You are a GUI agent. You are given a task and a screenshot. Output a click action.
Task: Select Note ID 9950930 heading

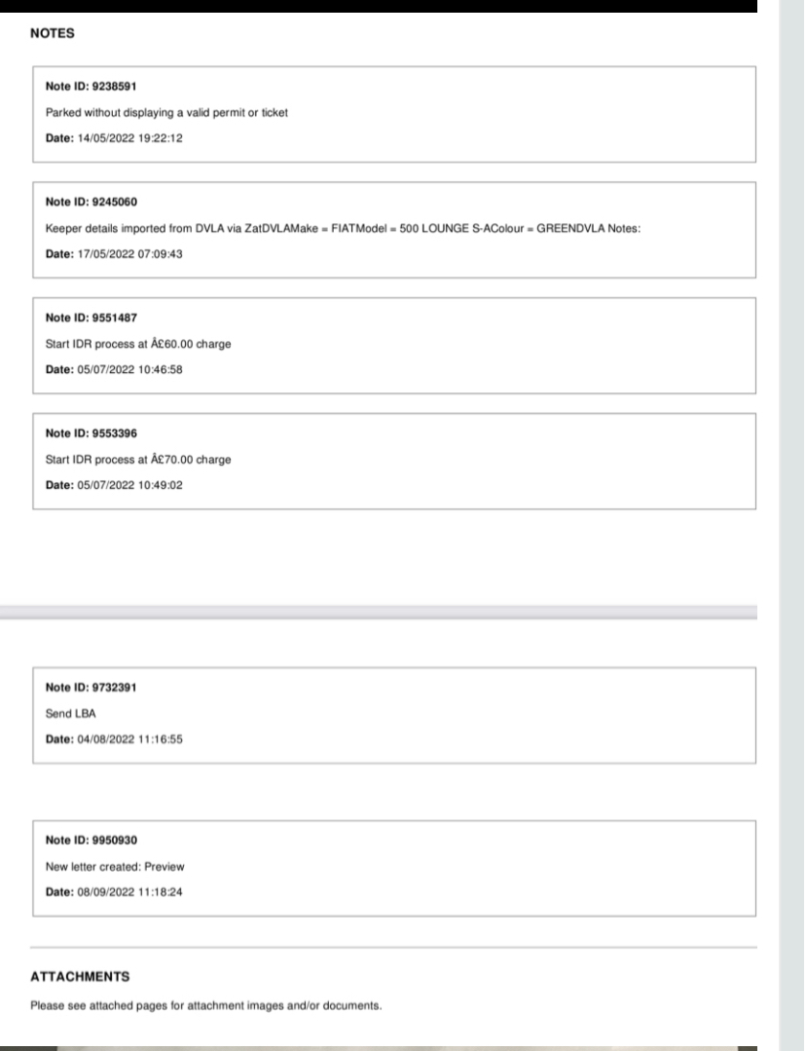92,841
